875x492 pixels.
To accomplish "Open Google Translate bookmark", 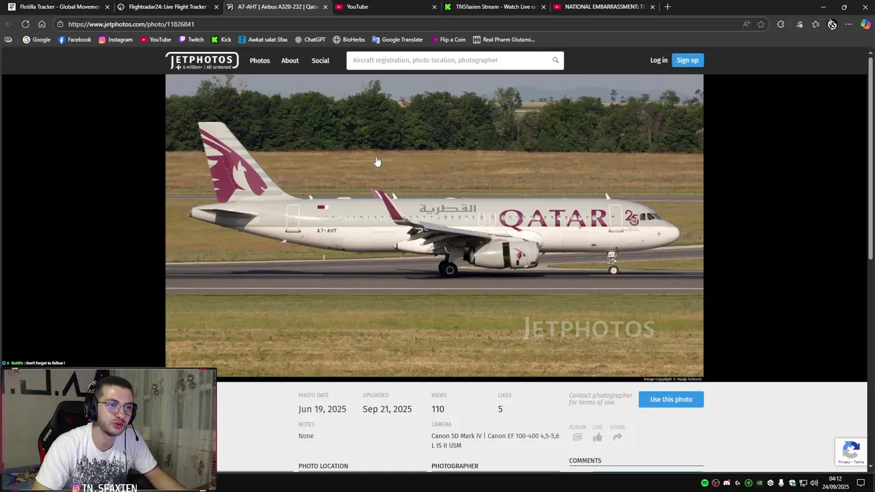I will [397, 40].
